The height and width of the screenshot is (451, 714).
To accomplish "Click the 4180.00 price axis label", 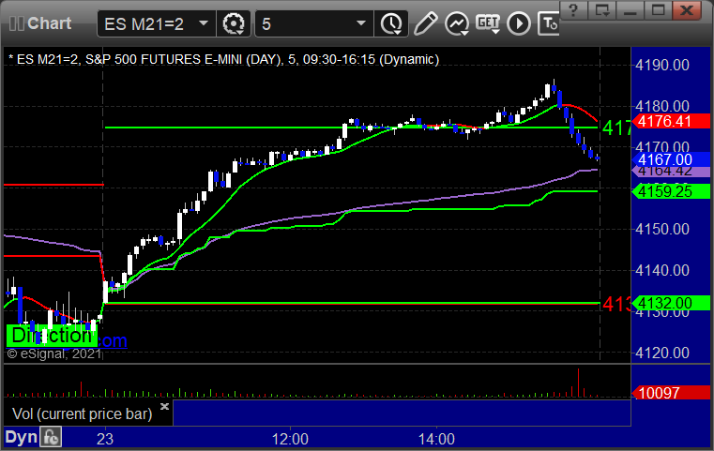I will pyautogui.click(x=662, y=106).
